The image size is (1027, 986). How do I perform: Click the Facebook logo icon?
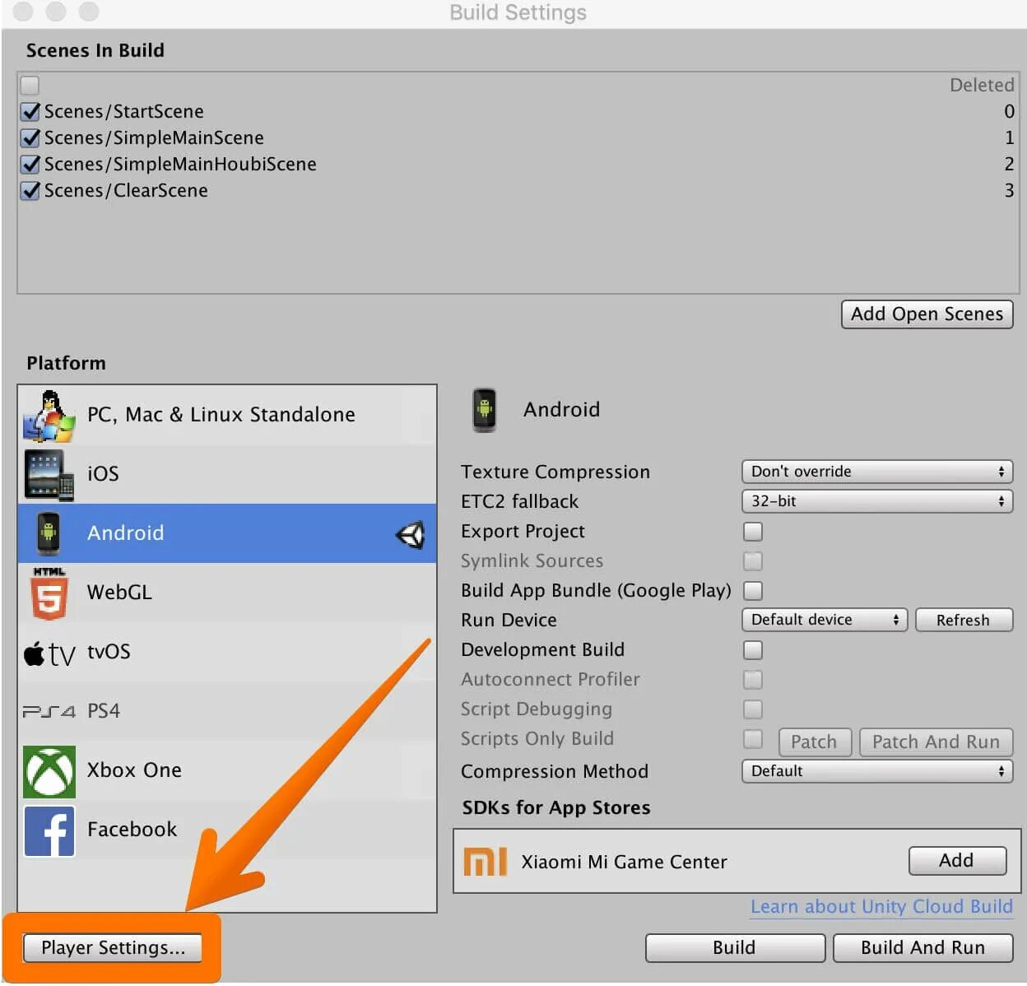(x=49, y=830)
